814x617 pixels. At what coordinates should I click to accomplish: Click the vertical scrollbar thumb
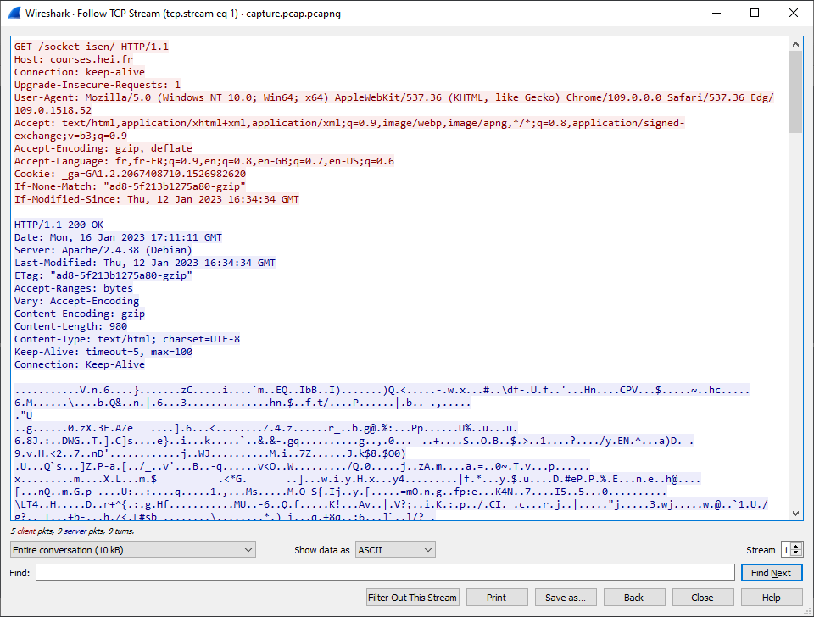pyautogui.click(x=796, y=92)
